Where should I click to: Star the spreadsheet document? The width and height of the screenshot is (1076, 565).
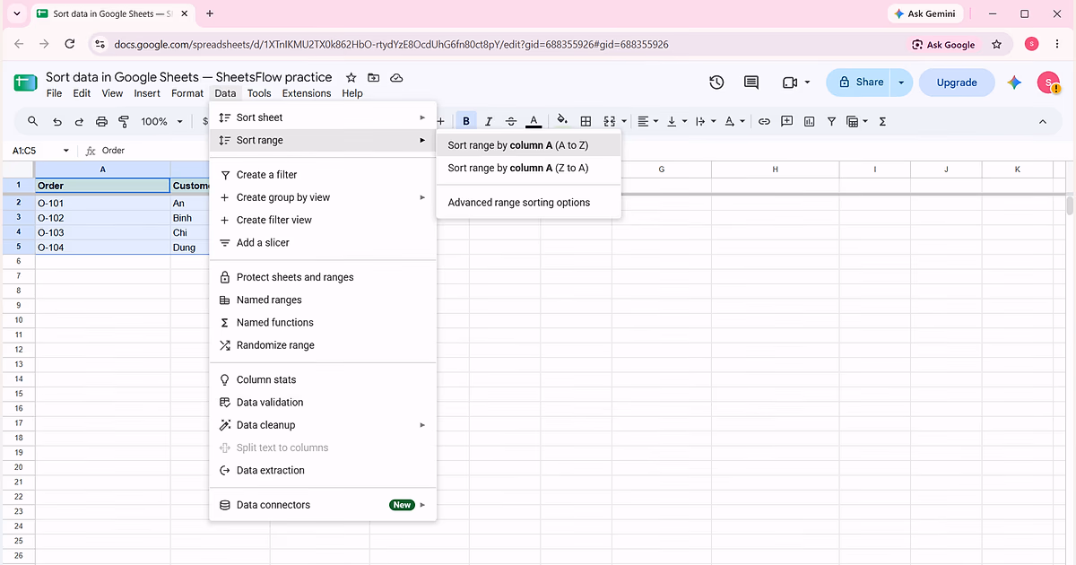click(x=351, y=78)
